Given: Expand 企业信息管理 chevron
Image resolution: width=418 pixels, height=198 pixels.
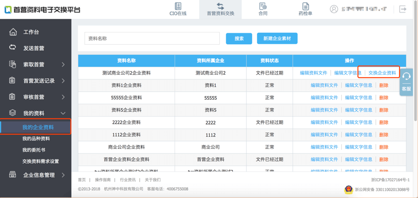Looking at the screenshot, I should click(x=63, y=175).
